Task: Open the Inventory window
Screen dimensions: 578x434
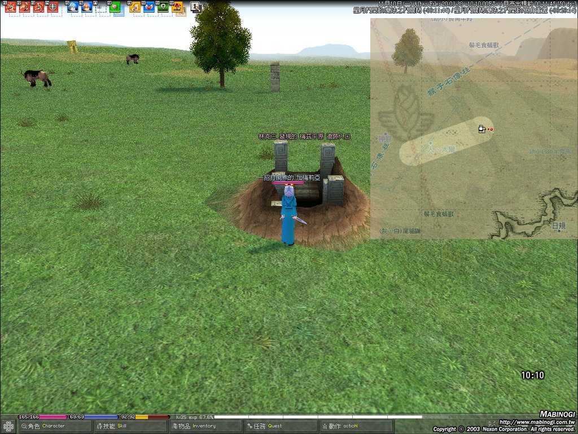Action: coord(206,426)
